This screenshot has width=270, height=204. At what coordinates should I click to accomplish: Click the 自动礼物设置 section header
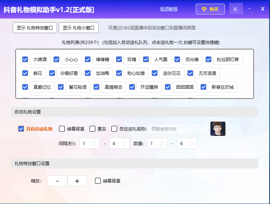[135, 112]
